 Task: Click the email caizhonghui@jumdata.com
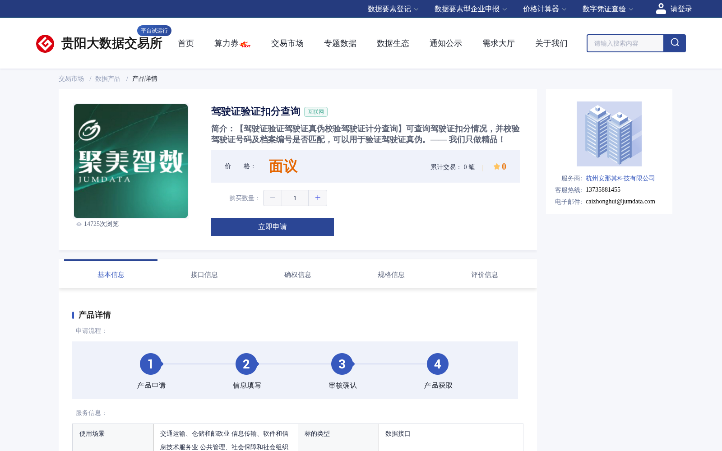620,201
